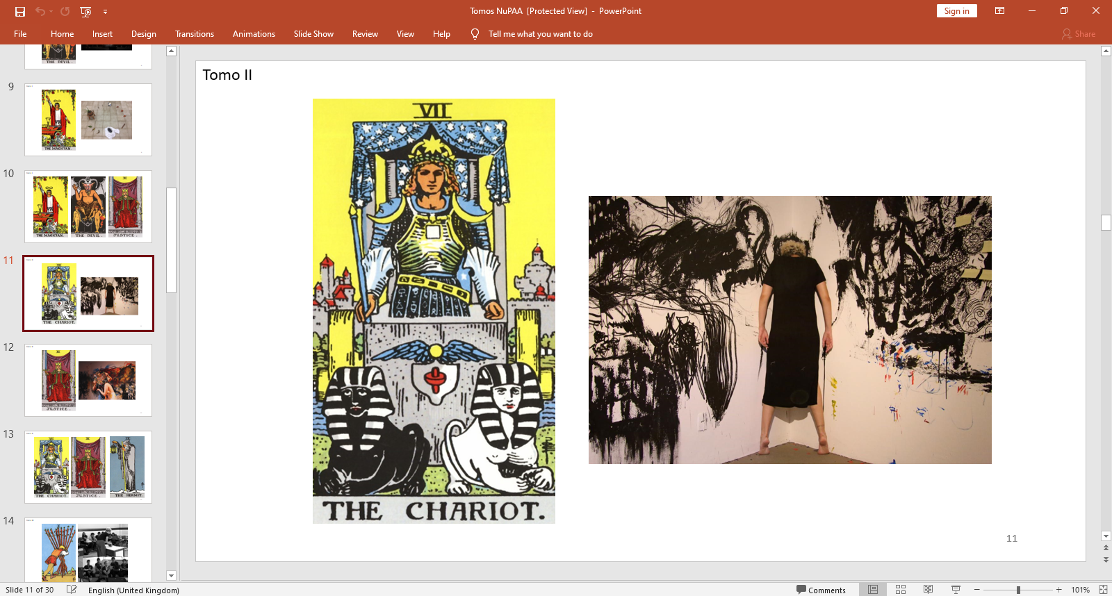Start slideshow from beginning via Quick Access icon
Screen dimensions: 1112x596
[x=85, y=11]
